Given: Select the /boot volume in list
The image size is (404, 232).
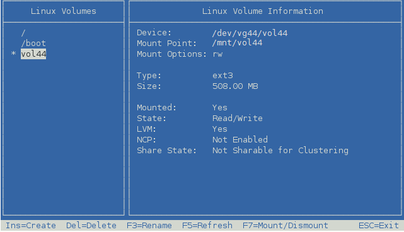Looking at the screenshot, I should (x=33, y=43).
